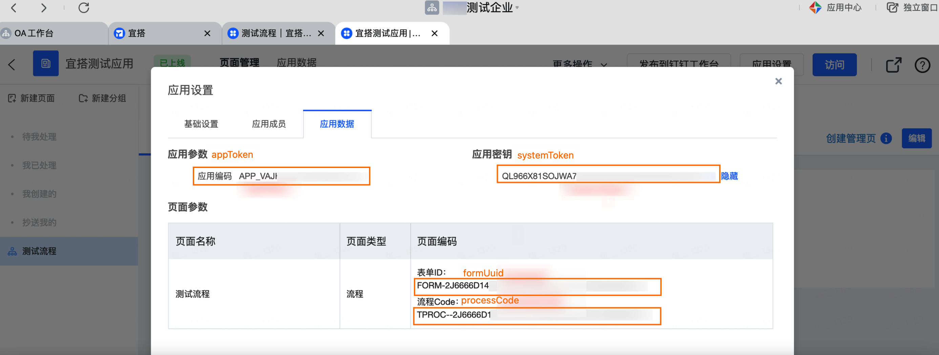Close the 宜搭测试应用 tab
This screenshot has width=939, height=355.
pos(434,34)
